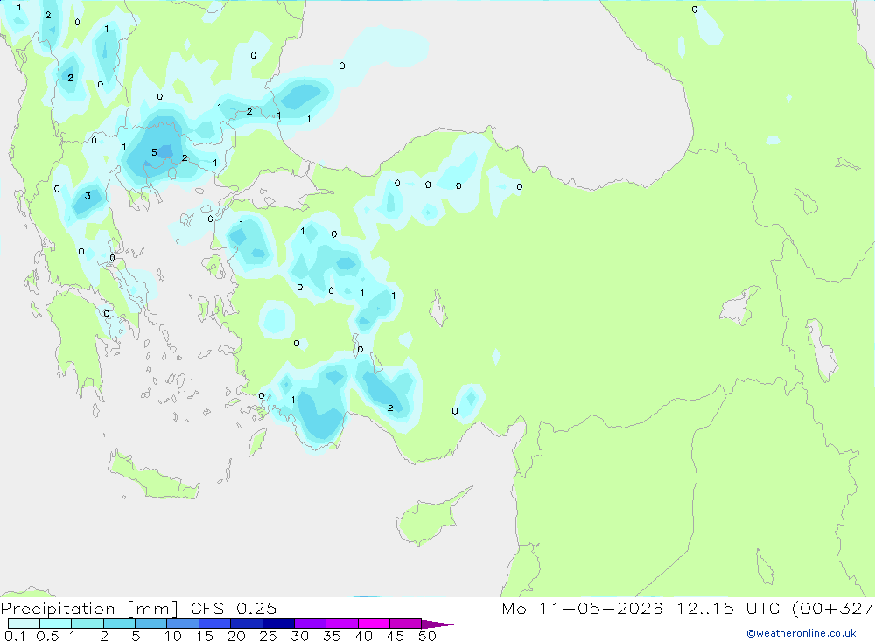Click the '12..15 UTC' time text
Image resolution: width=875 pixels, height=641 pixels.
coord(728,608)
